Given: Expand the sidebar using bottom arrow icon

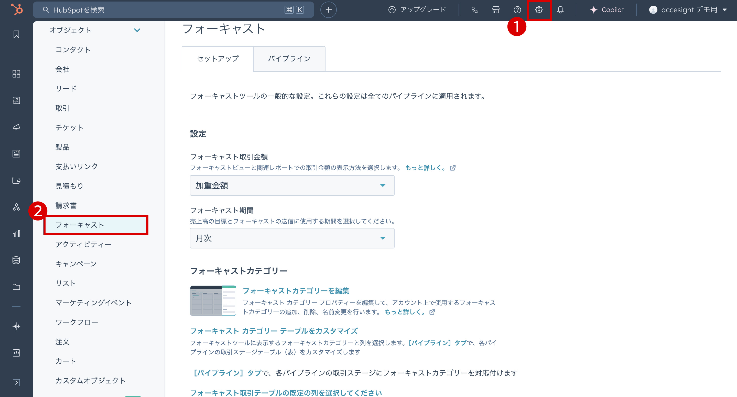Looking at the screenshot, I should (x=16, y=382).
